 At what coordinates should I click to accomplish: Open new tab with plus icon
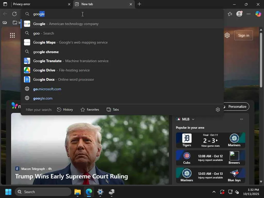139,4
